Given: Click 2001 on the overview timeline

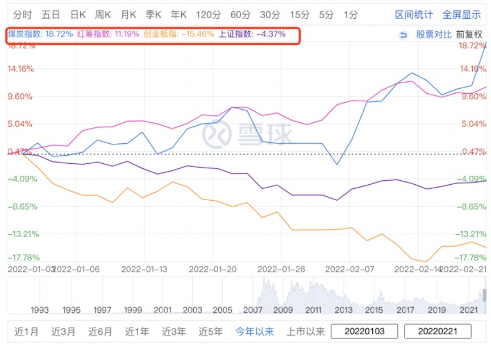Looking at the screenshot, I should (163, 310).
